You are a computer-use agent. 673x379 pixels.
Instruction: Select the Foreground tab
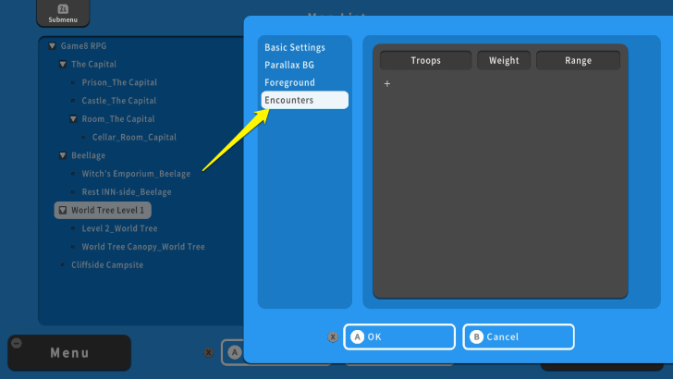pos(289,82)
